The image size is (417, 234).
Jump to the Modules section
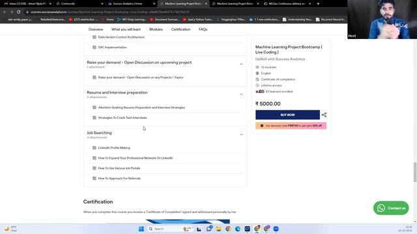156,29
